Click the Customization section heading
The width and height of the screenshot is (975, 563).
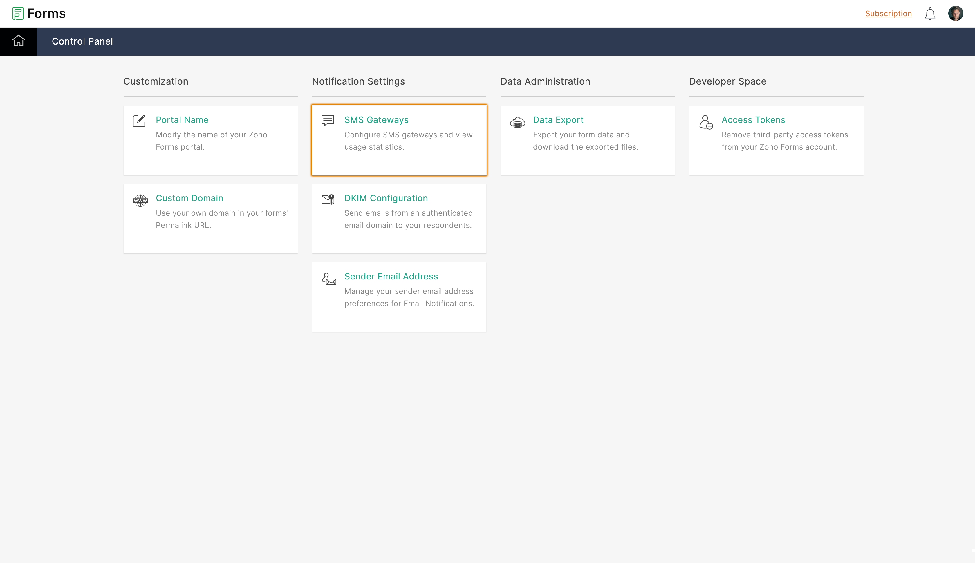tap(156, 81)
